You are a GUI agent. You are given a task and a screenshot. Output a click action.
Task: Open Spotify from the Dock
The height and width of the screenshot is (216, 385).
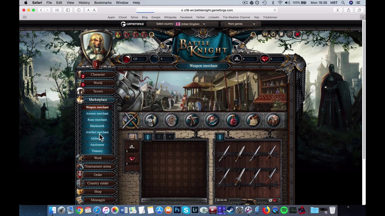(x=284, y=210)
